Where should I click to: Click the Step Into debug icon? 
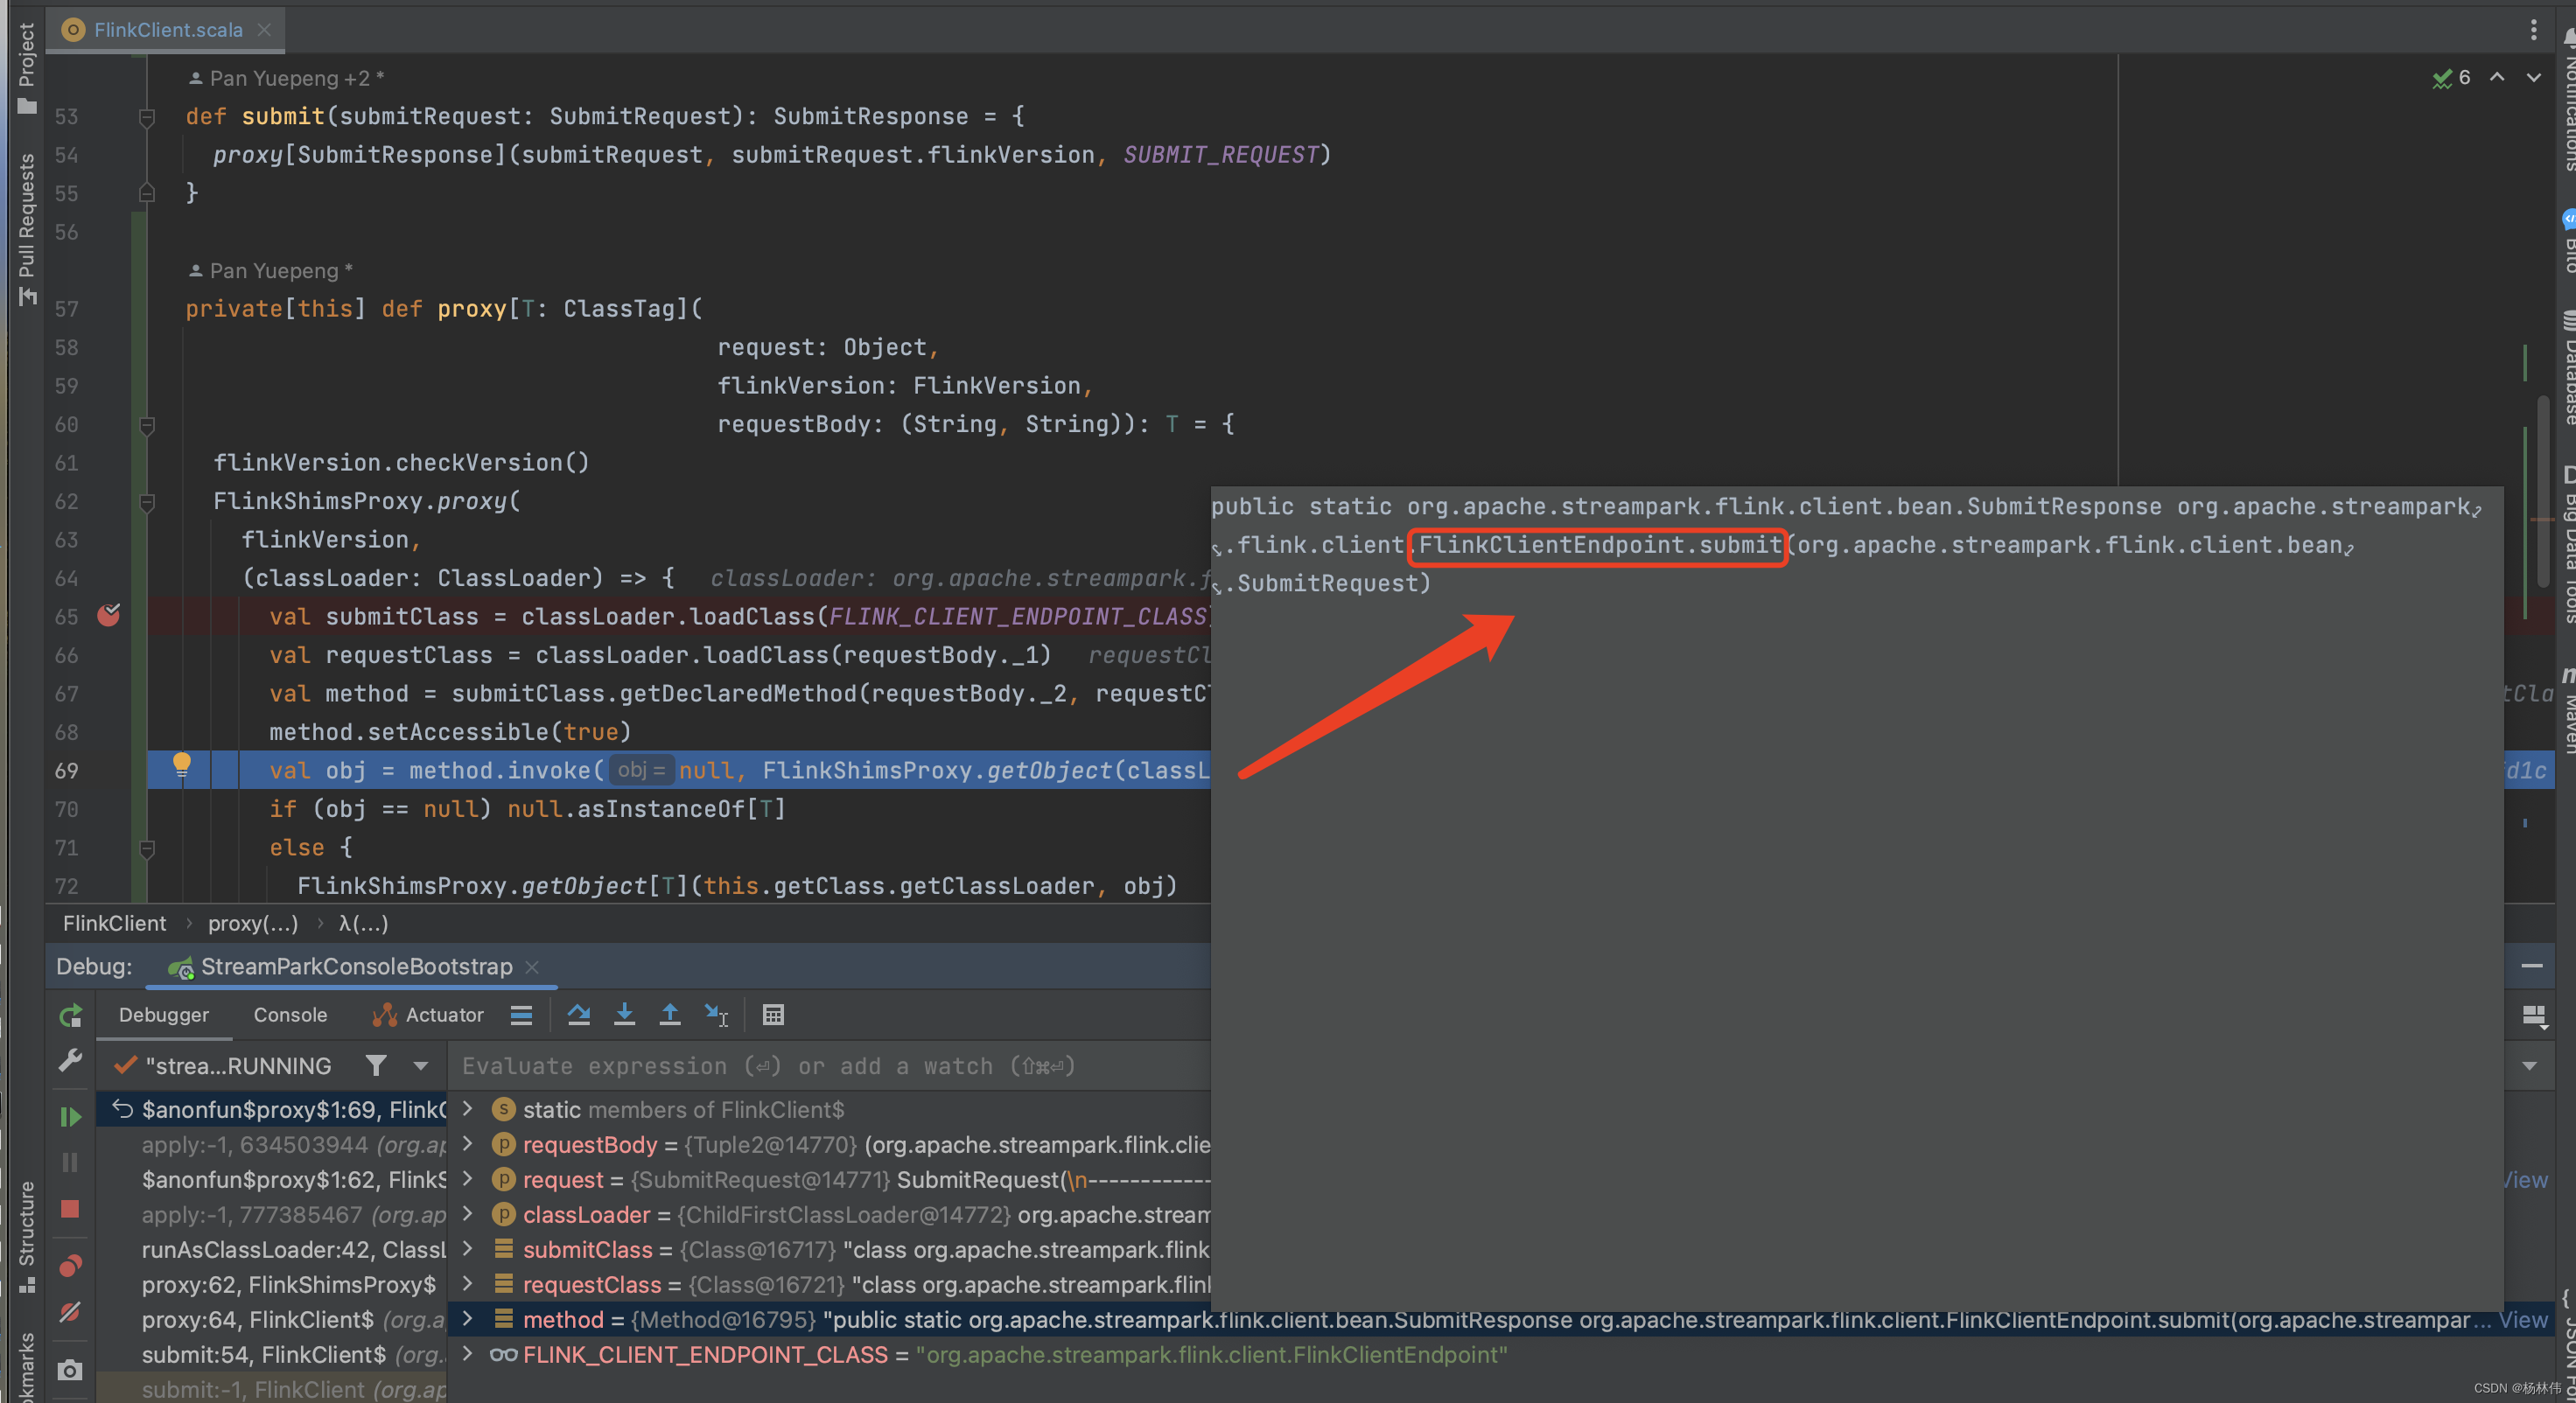624,1016
